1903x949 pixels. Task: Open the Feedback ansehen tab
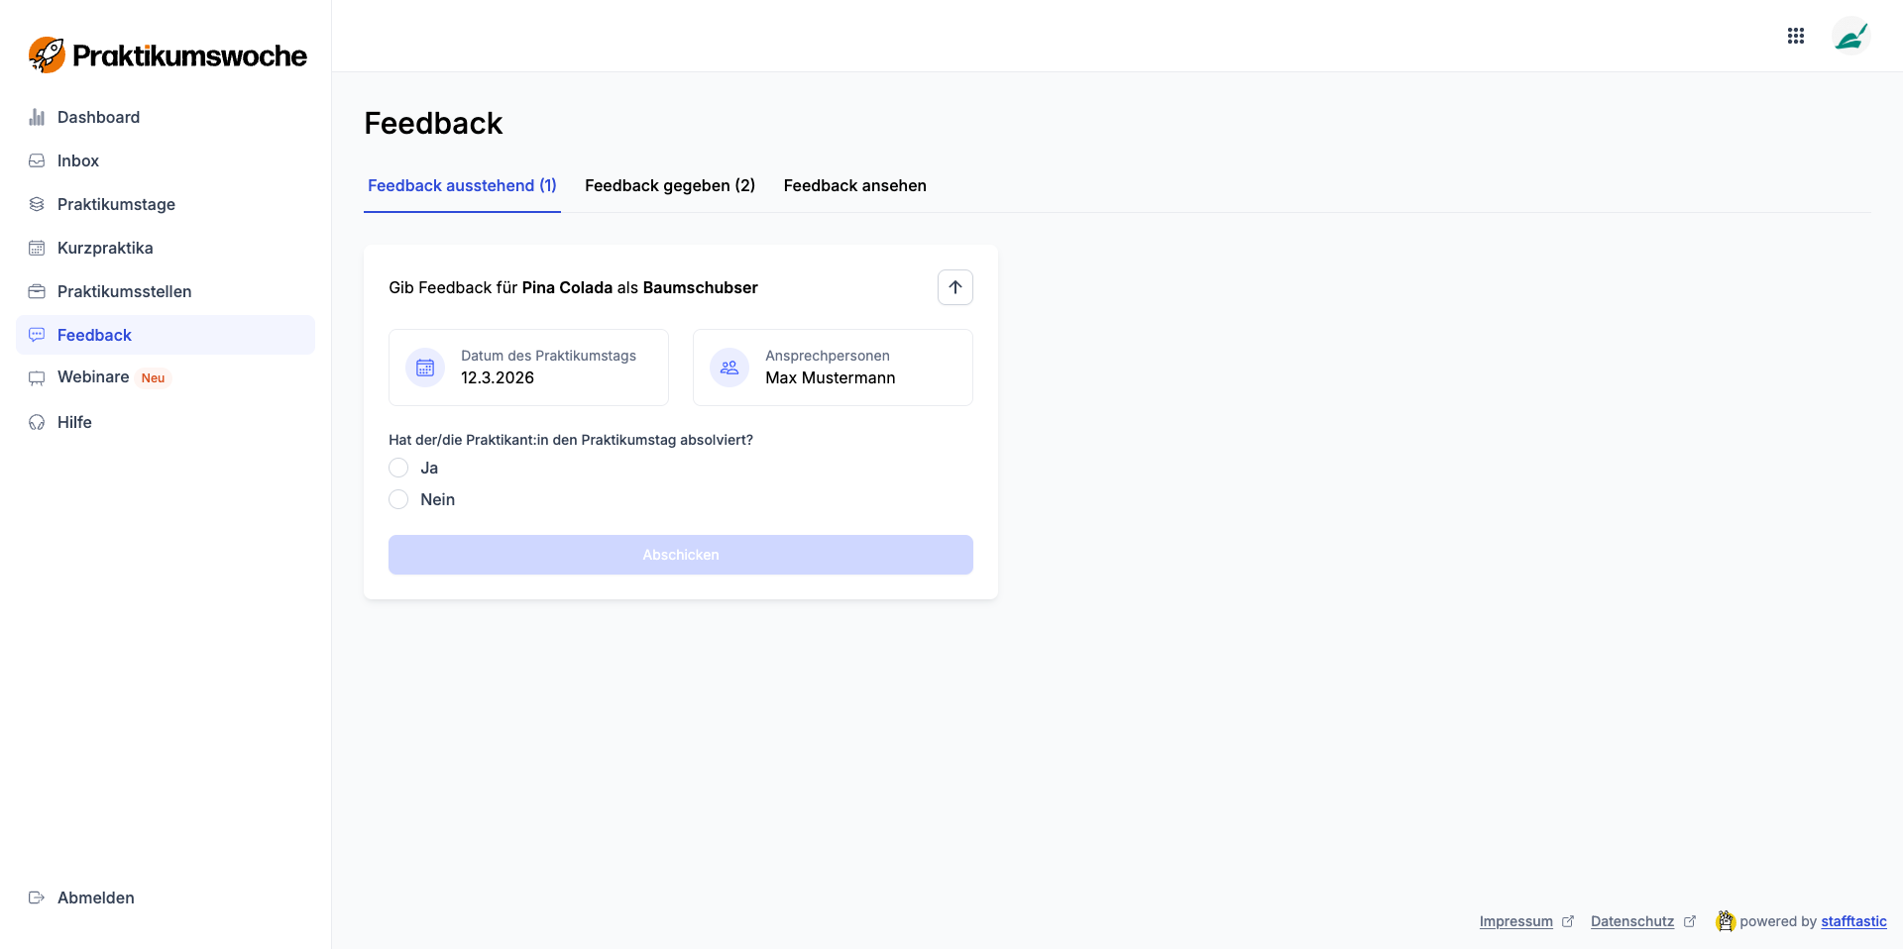854,186
